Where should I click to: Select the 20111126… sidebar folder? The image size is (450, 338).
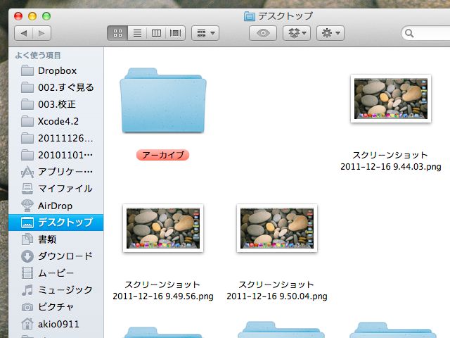[56, 138]
